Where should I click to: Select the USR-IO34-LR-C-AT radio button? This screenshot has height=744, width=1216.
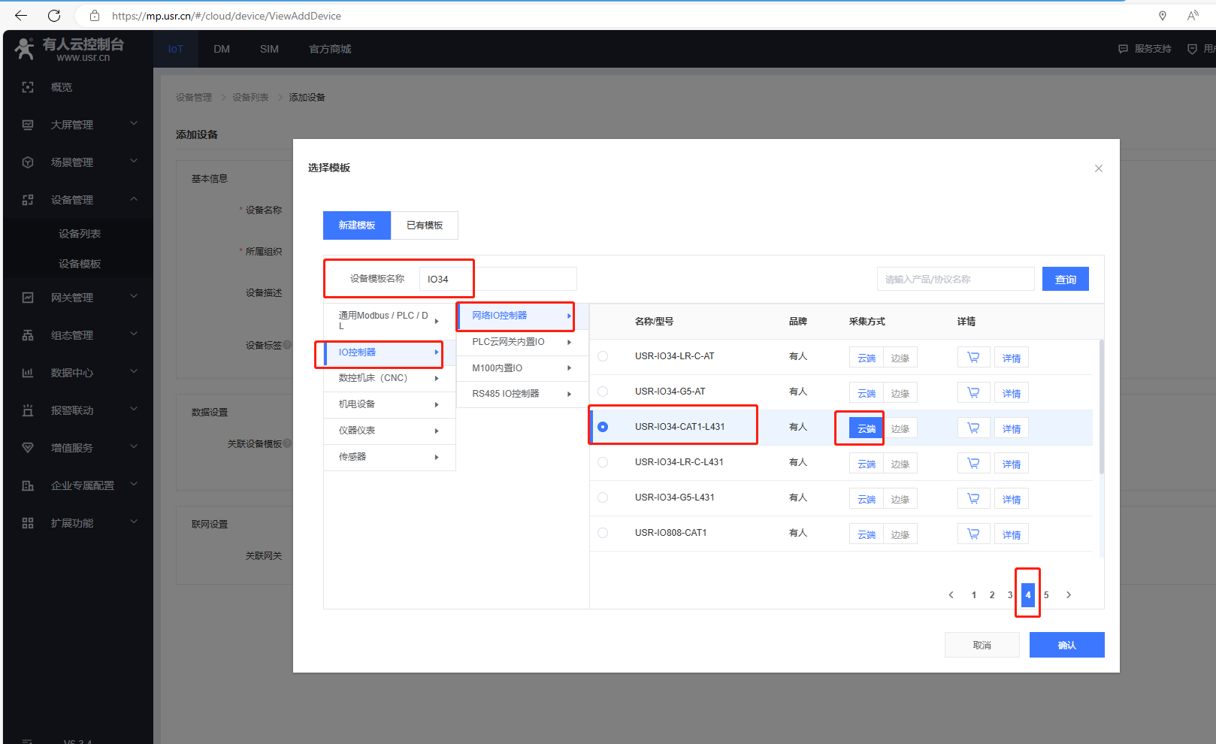tap(603, 356)
